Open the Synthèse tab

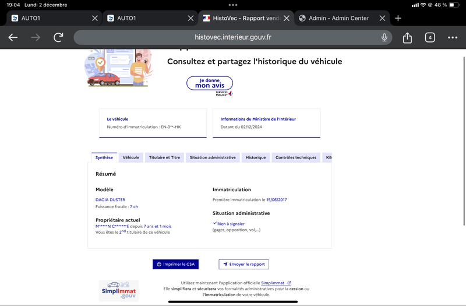click(x=104, y=157)
